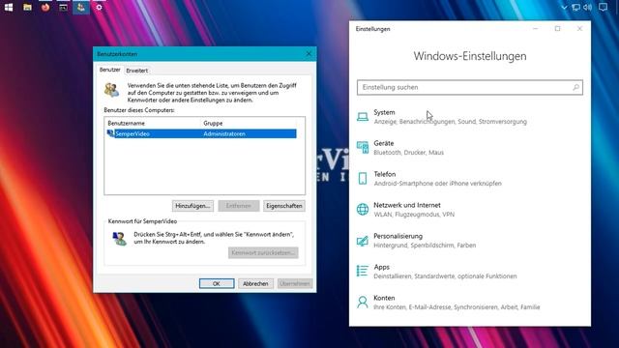This screenshot has height=348, width=619.
Task: Open the Apps list icon
Action: point(363,271)
